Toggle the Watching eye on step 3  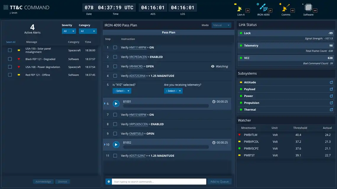click(212, 66)
